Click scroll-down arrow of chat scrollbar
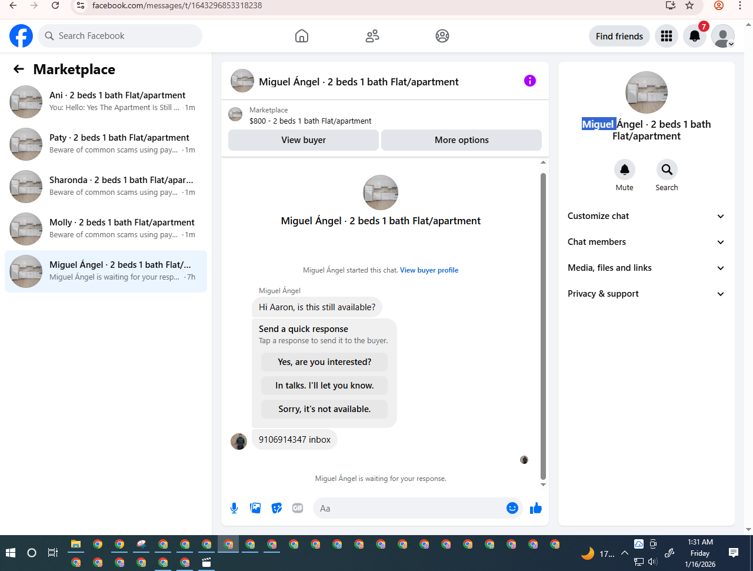Screen dimensions: 753x571 (x=543, y=484)
